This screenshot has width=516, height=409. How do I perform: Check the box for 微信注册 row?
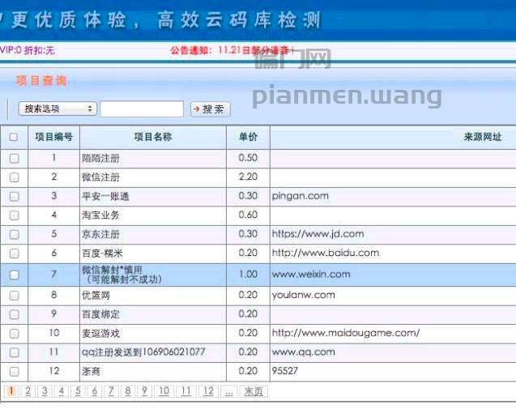click(x=14, y=177)
